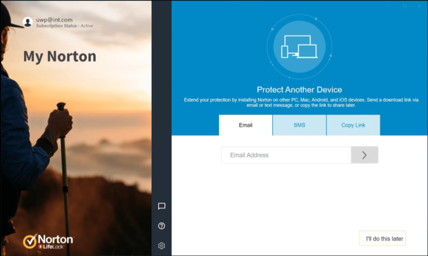Click the Subscription Status: Active text
Screen dimensions: 428x256
tap(65, 26)
